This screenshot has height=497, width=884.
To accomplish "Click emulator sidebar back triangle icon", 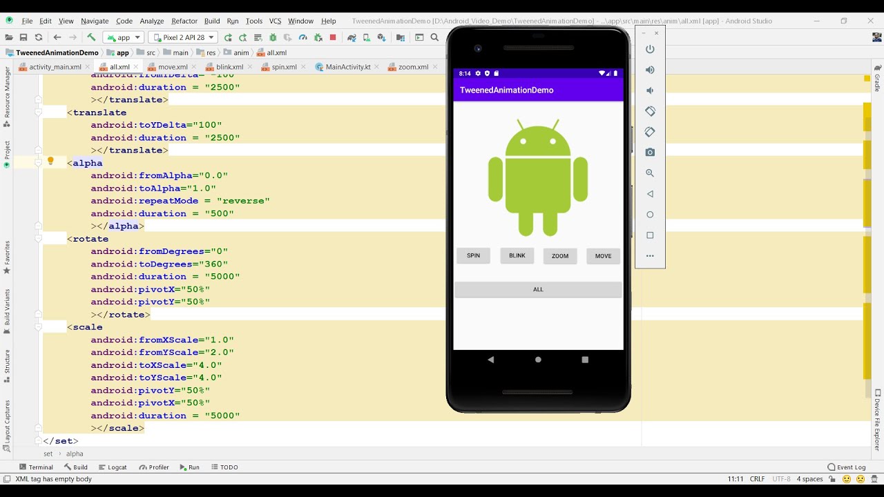I will tap(650, 194).
